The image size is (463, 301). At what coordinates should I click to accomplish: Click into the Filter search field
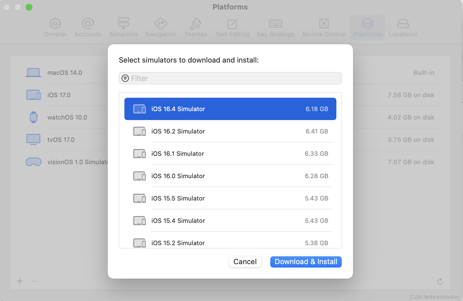click(230, 78)
